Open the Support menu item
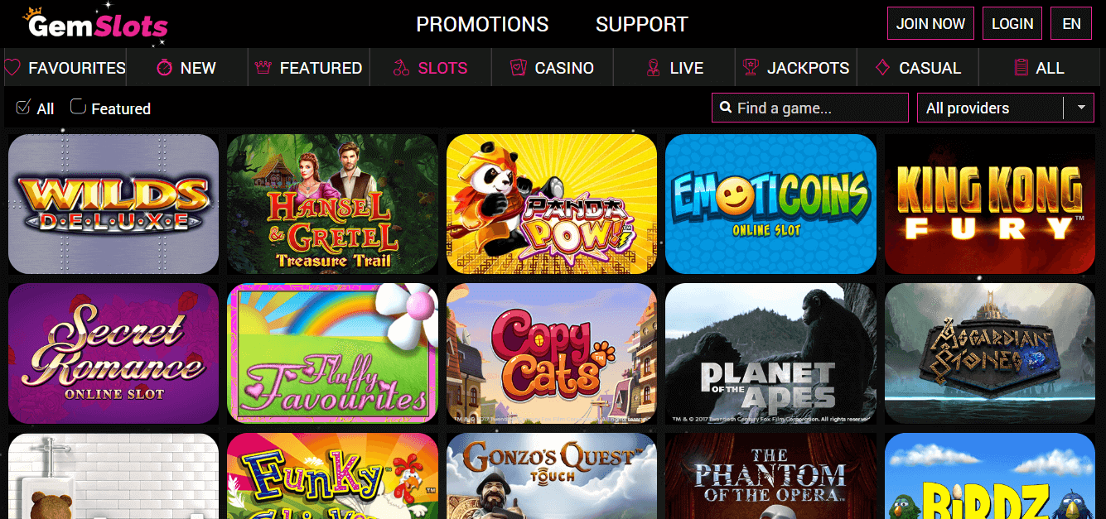The height and width of the screenshot is (519, 1106). (642, 24)
